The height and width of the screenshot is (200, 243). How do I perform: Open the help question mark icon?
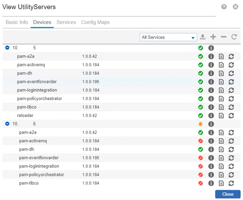(224, 7)
